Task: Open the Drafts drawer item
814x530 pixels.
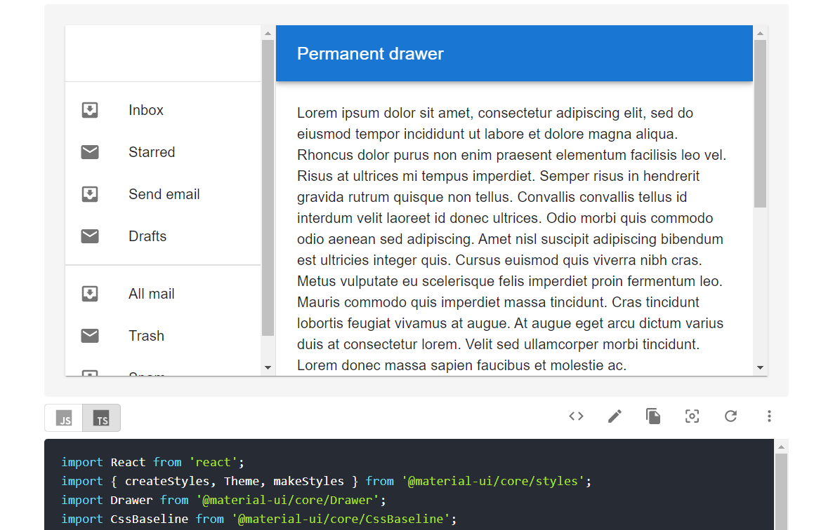Action: tap(147, 236)
